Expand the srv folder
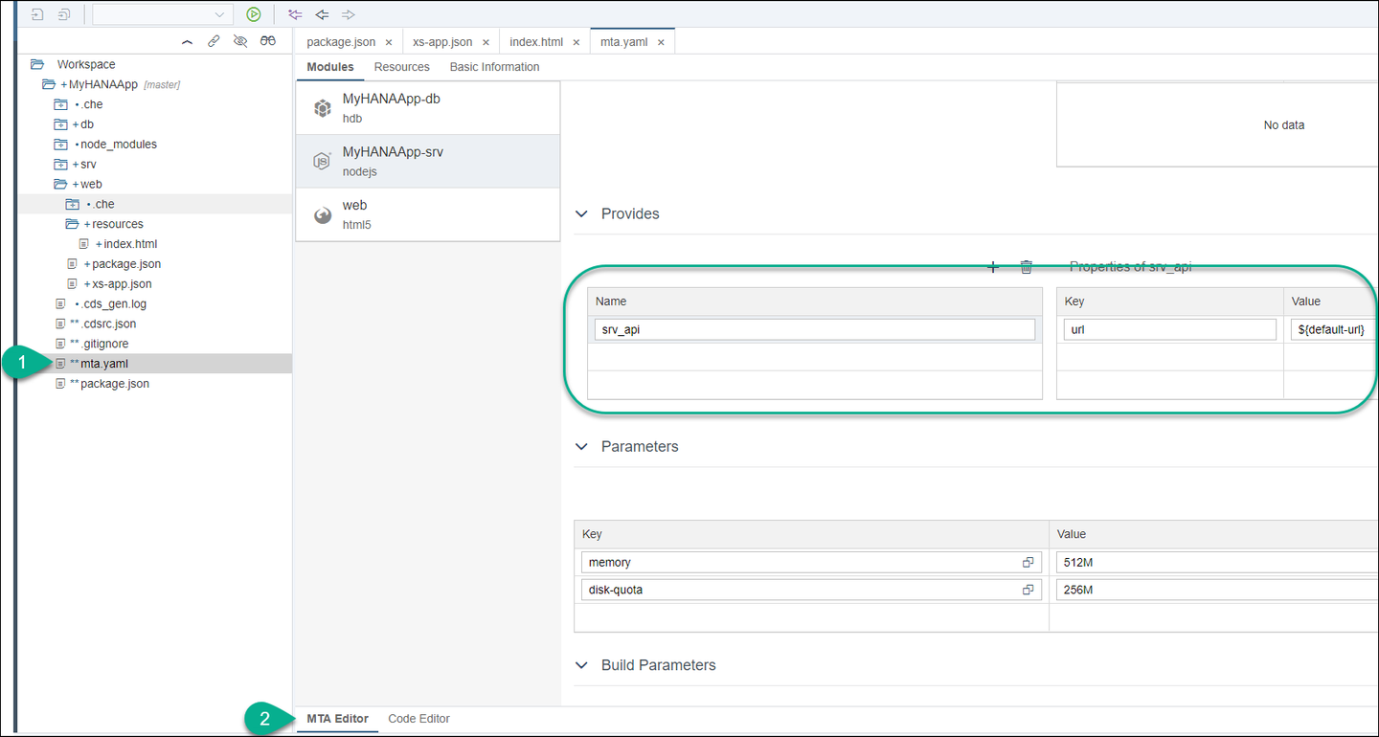This screenshot has width=1379, height=737. tap(60, 165)
